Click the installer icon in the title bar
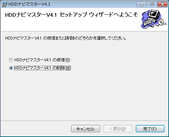 pyautogui.click(x=4, y=4)
